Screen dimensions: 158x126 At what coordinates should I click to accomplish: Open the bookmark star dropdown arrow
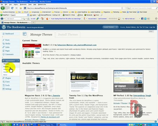pos(125,8)
